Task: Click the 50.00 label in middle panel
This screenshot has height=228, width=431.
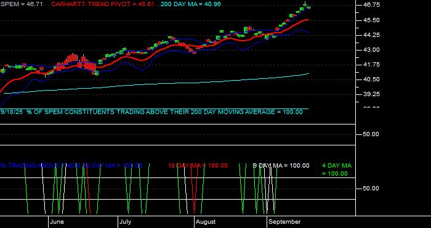Action: (x=371, y=134)
